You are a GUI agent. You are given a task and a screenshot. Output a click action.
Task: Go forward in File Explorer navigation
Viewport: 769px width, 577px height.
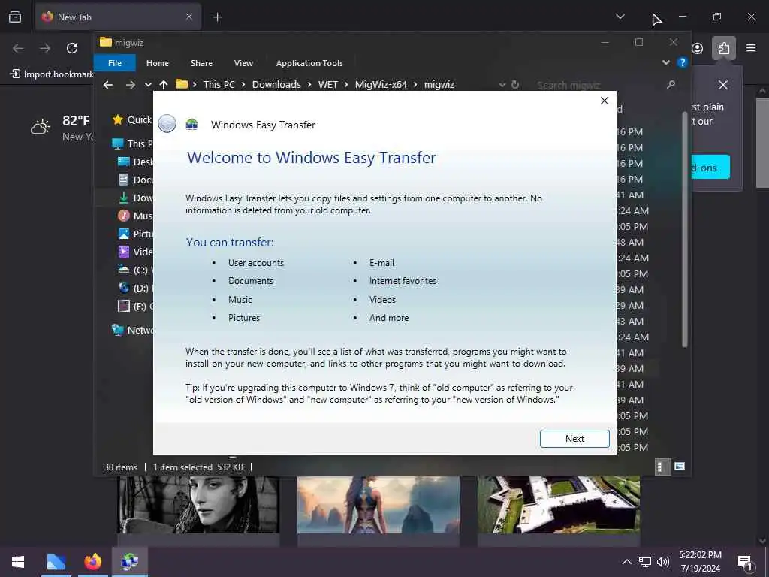click(130, 85)
